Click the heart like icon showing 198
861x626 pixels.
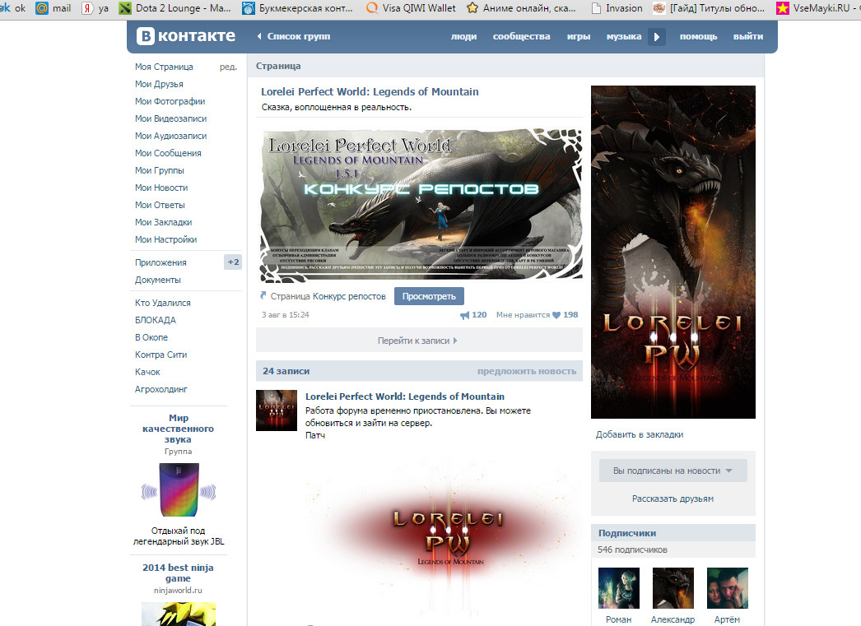point(556,315)
